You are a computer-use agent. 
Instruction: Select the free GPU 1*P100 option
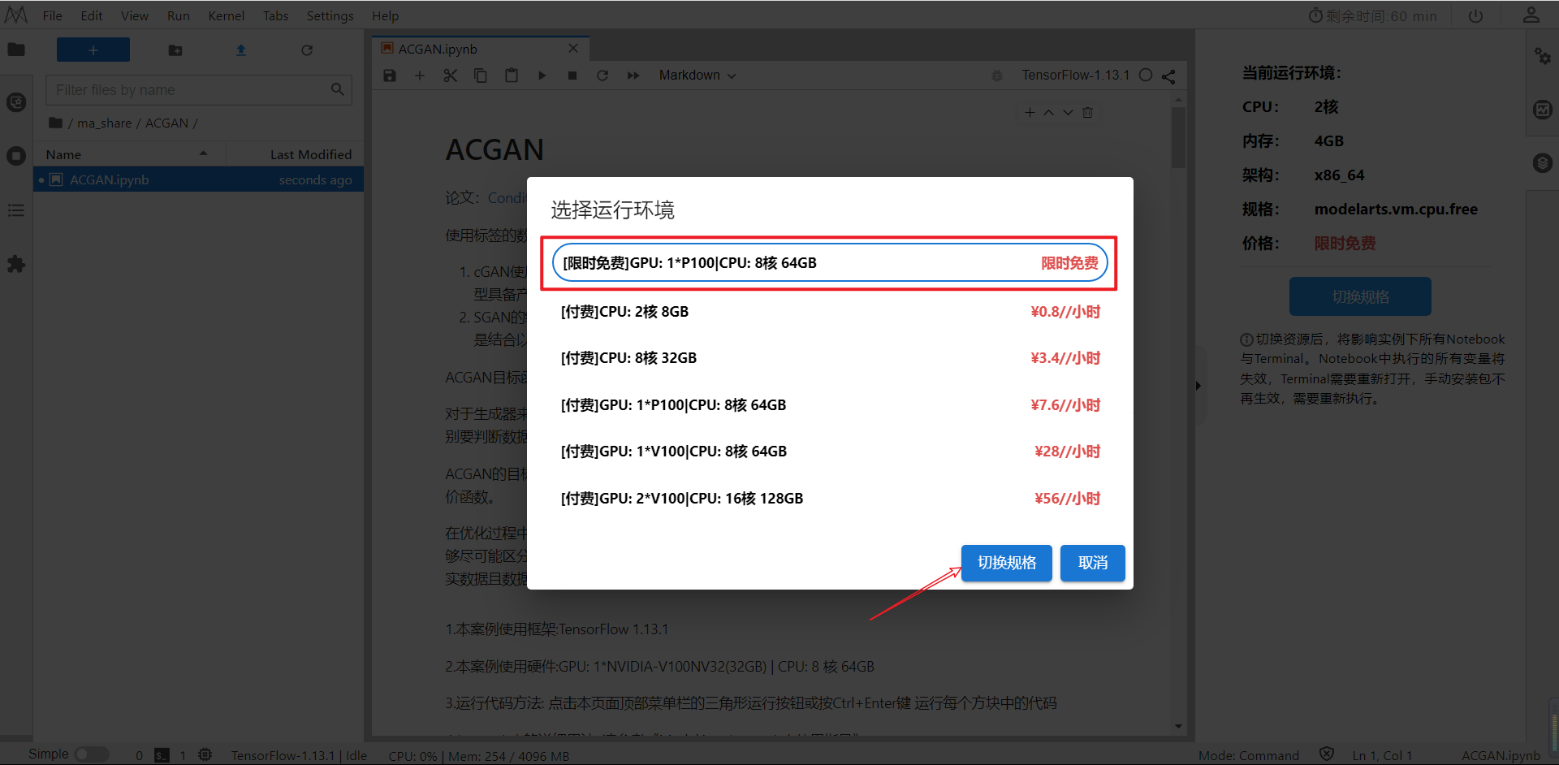830,263
